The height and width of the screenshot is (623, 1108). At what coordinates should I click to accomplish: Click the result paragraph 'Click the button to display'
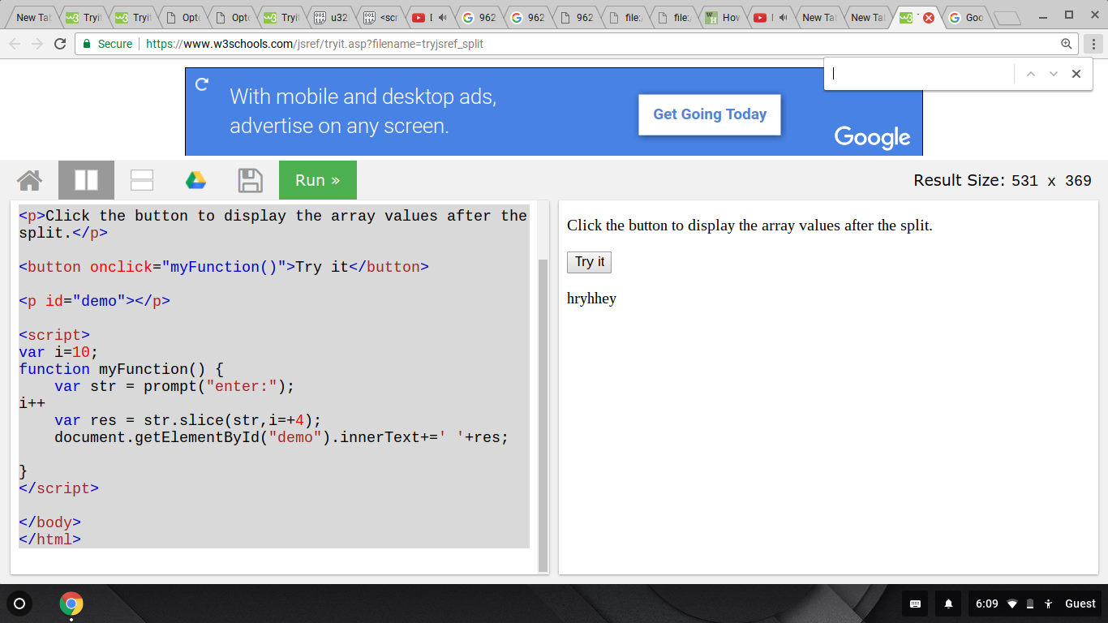(749, 226)
